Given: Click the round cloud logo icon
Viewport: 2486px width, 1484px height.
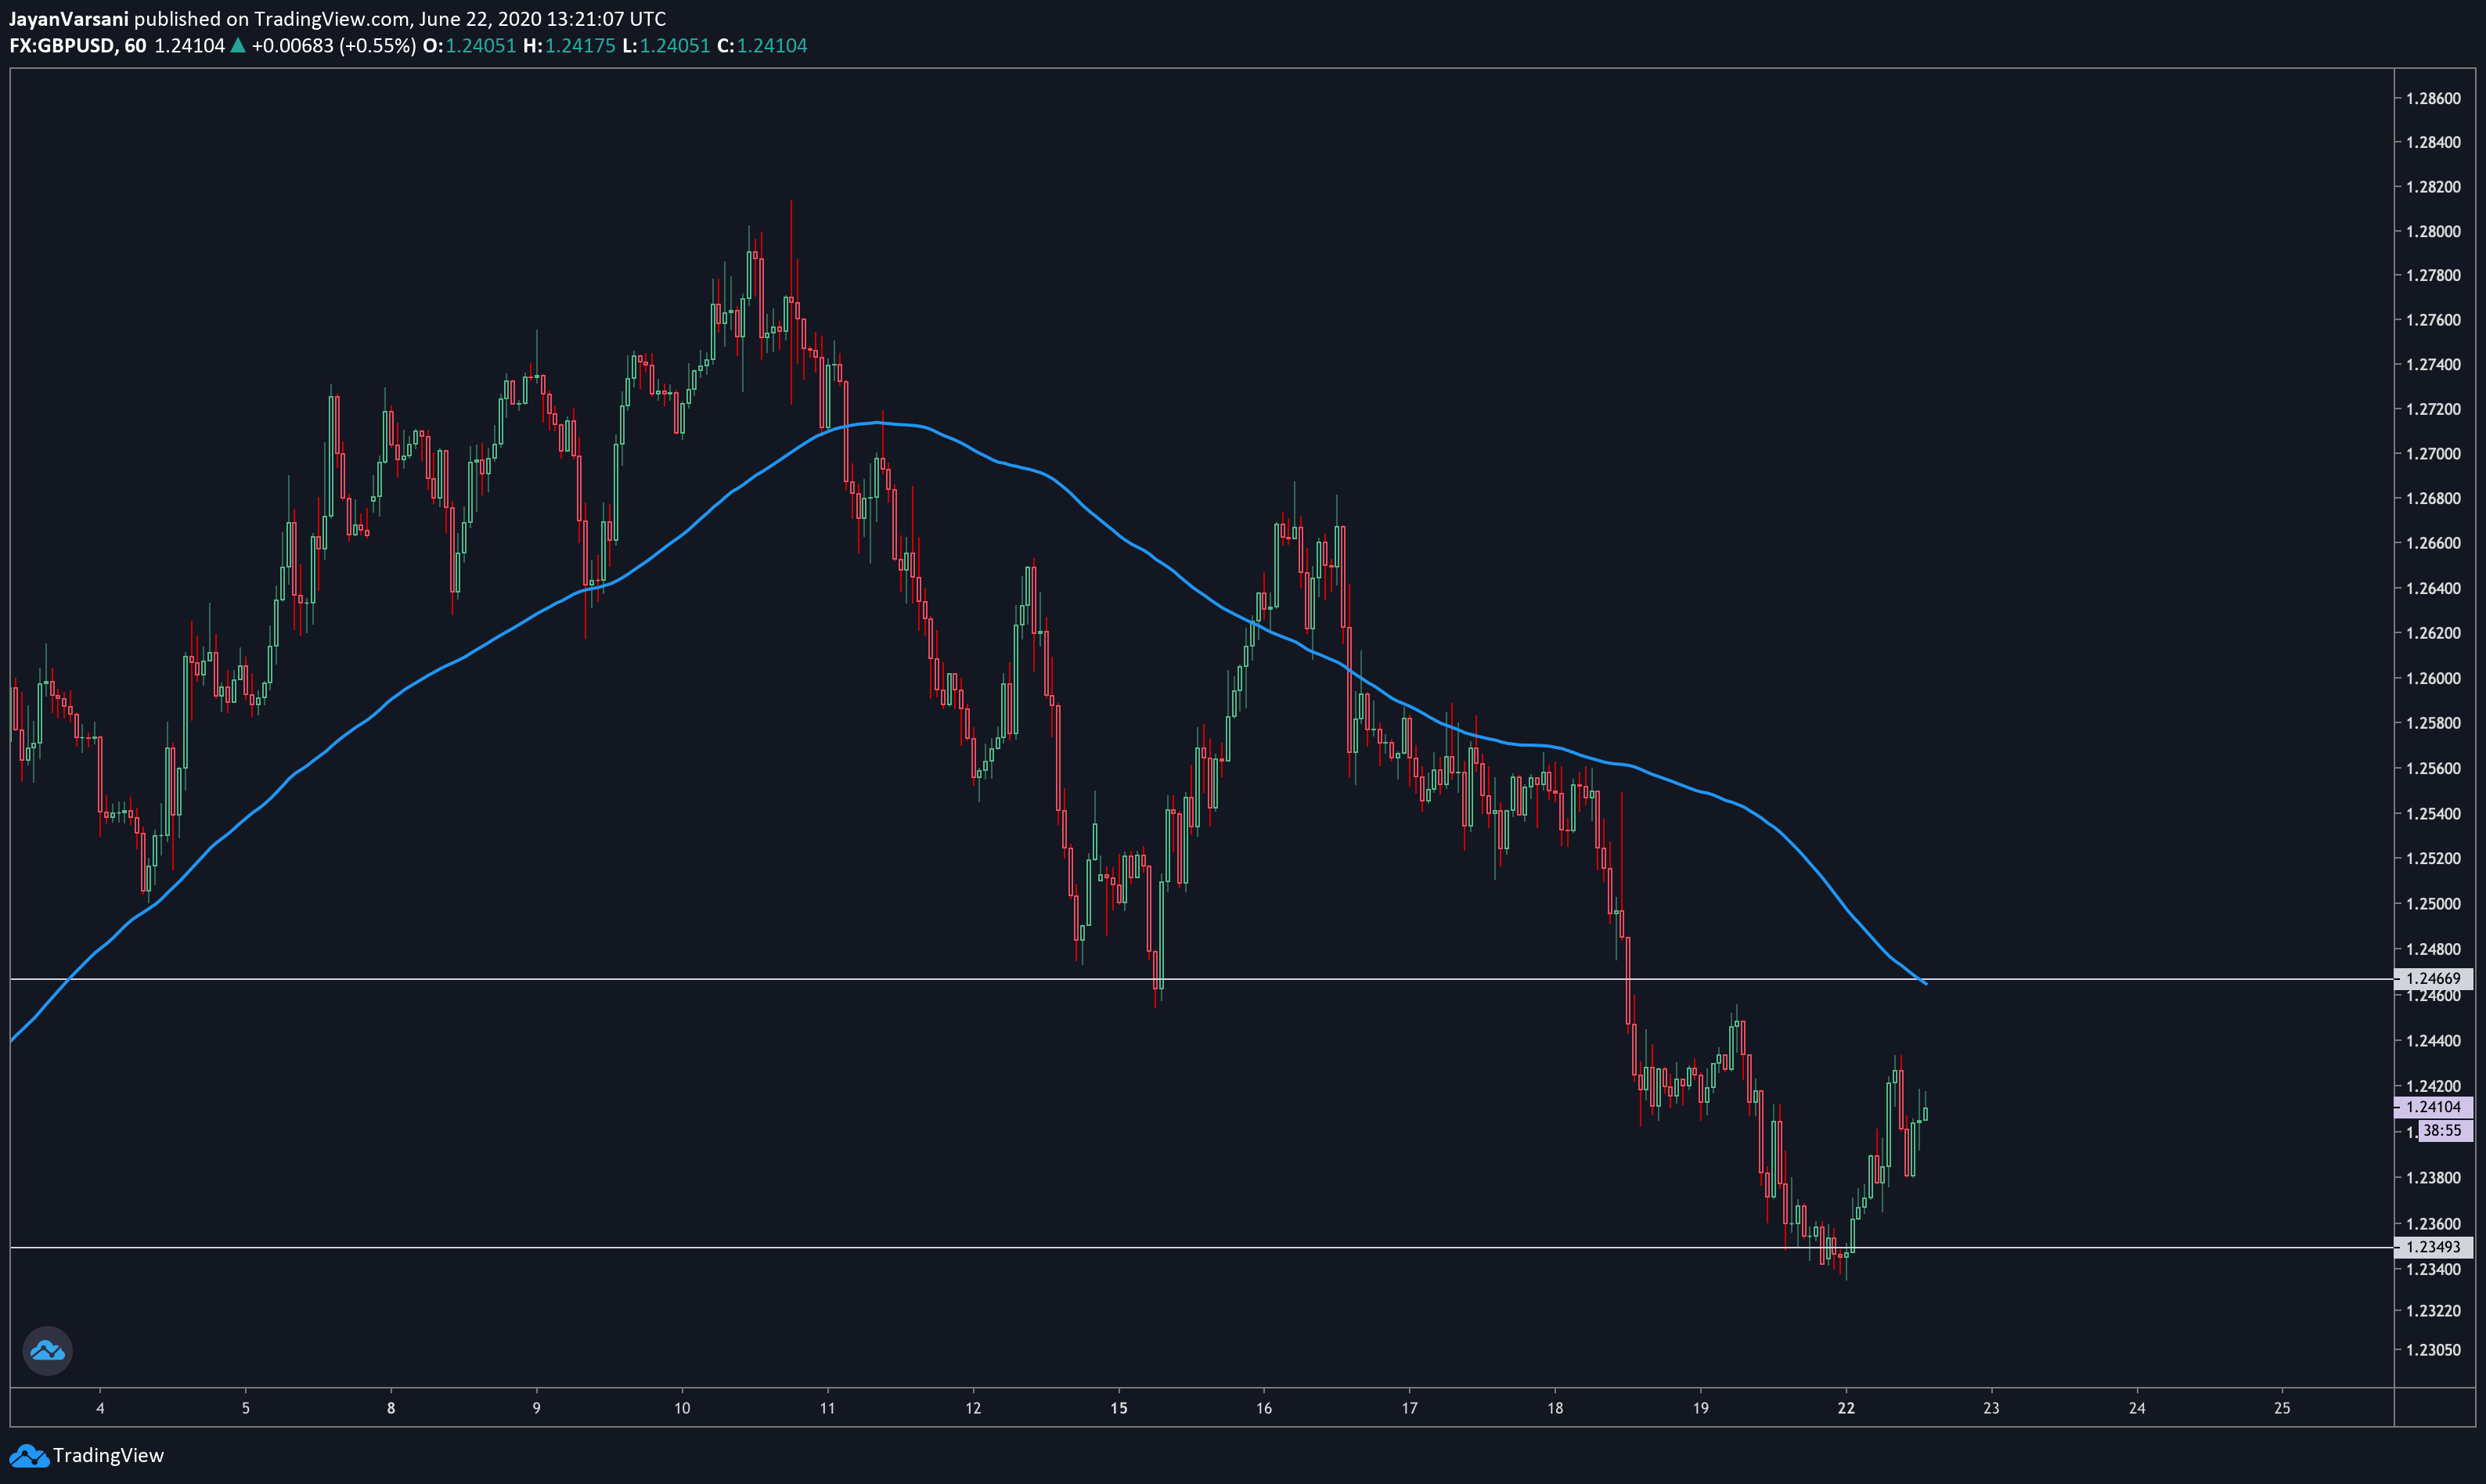Looking at the screenshot, I should pyautogui.click(x=47, y=1350).
